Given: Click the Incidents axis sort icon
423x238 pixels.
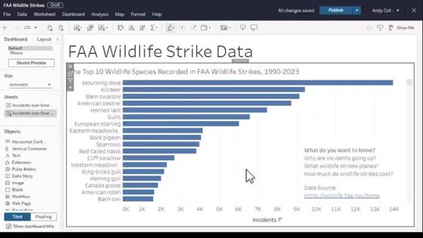Looking at the screenshot, I should [x=280, y=220].
